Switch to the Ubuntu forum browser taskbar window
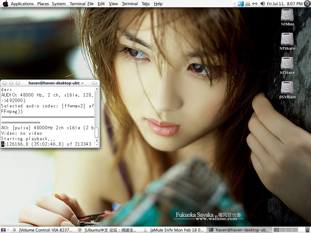Screen dimensions: 311x233 [108, 230]
